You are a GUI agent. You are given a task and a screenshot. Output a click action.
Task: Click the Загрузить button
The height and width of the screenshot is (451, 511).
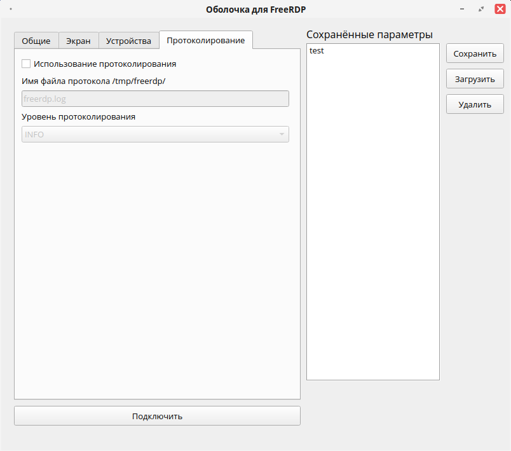click(x=475, y=79)
